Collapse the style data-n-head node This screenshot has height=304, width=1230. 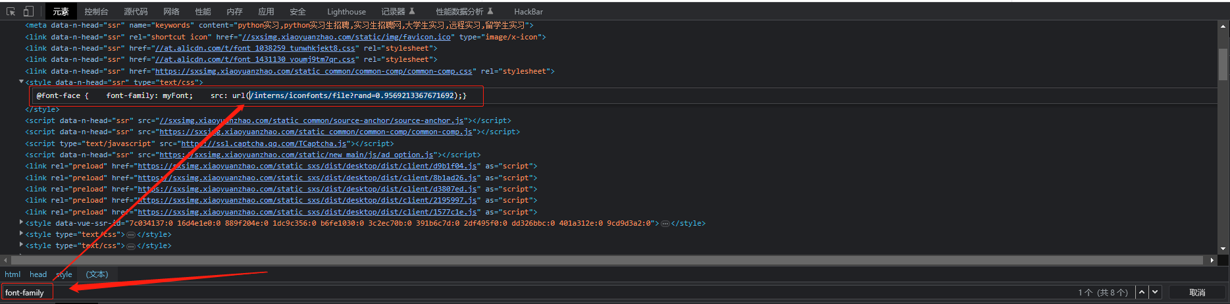point(22,82)
